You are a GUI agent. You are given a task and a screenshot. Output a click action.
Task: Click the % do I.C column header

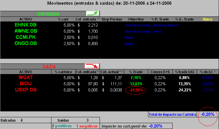(208, 72)
